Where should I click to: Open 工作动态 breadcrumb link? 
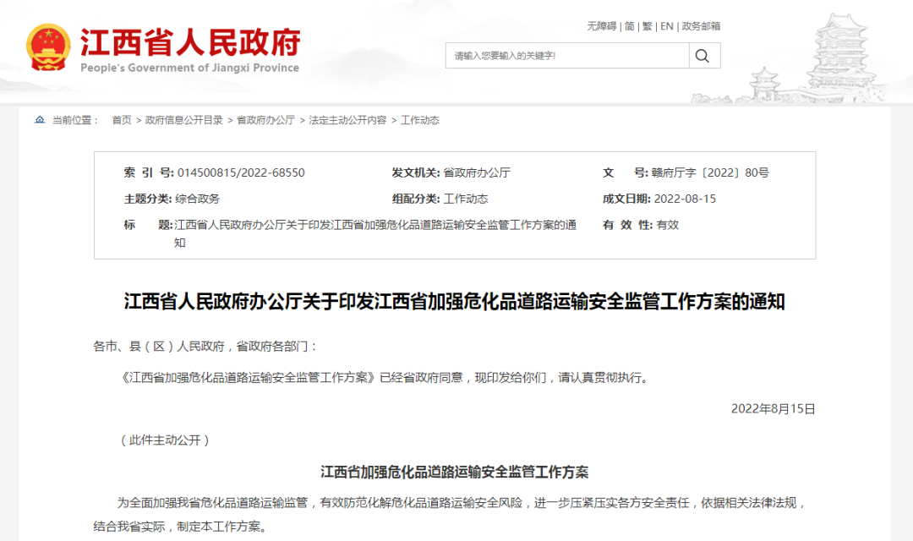click(x=419, y=120)
